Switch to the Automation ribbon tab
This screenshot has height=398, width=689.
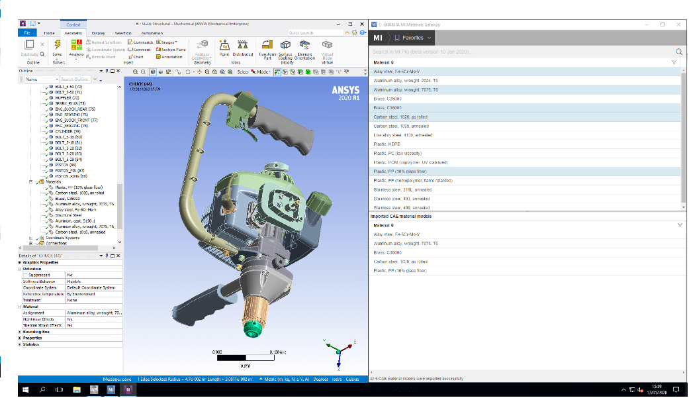(152, 33)
